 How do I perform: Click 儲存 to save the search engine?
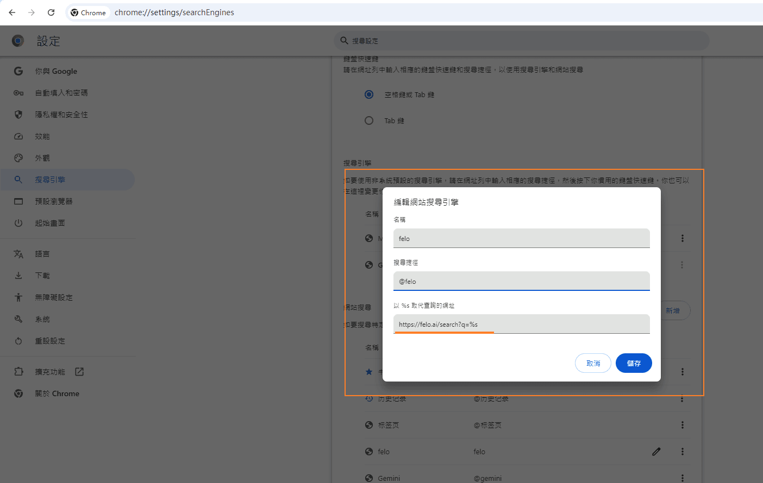coord(634,363)
